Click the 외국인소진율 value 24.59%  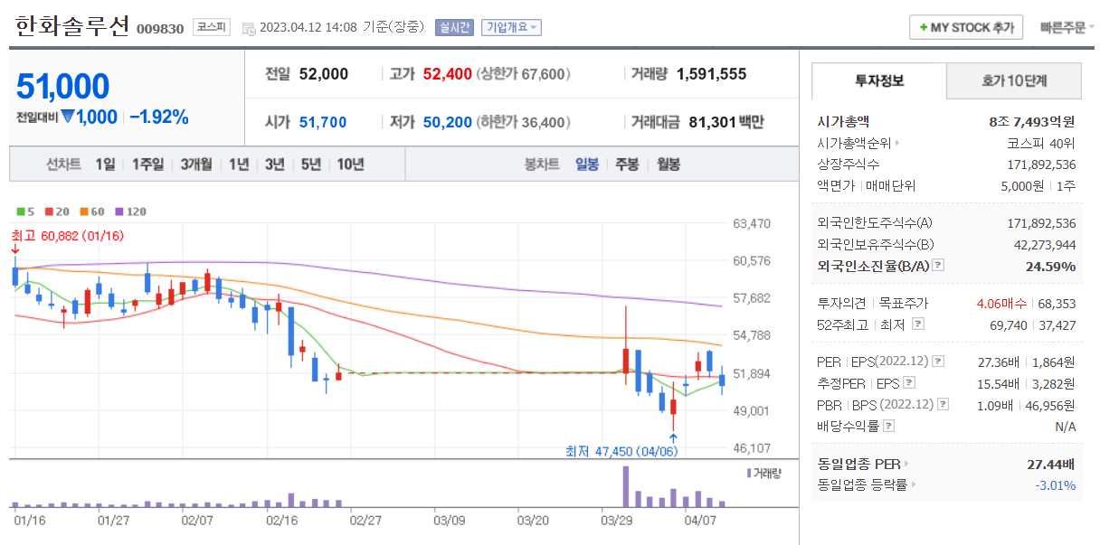coord(1052,266)
